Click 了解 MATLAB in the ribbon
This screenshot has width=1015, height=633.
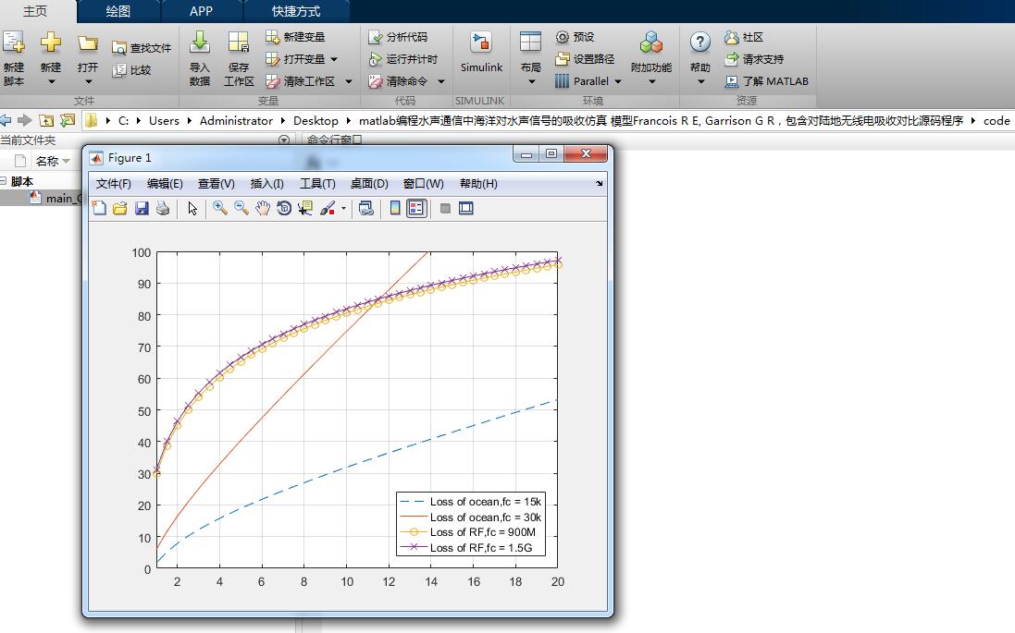pos(767,80)
